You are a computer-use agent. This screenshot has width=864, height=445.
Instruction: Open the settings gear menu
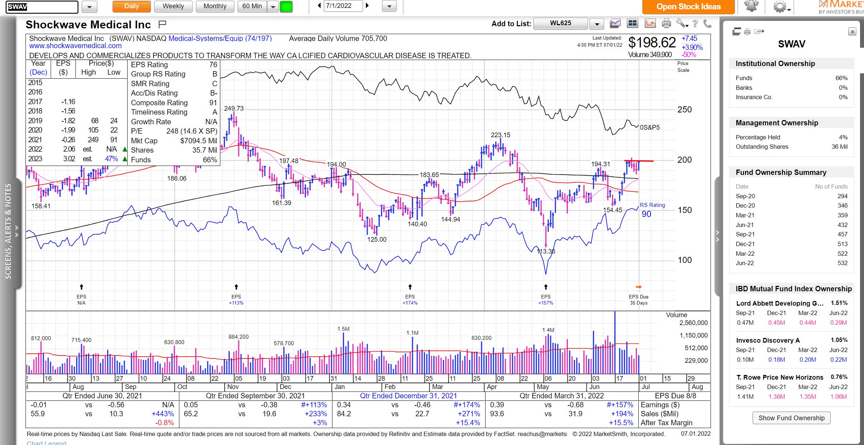(781, 6)
